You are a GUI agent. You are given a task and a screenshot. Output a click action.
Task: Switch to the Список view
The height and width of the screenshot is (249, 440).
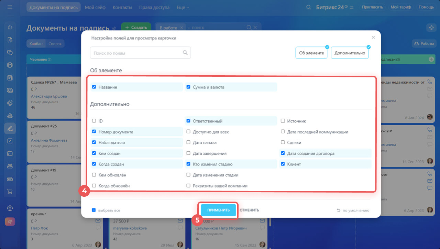pyautogui.click(x=55, y=44)
